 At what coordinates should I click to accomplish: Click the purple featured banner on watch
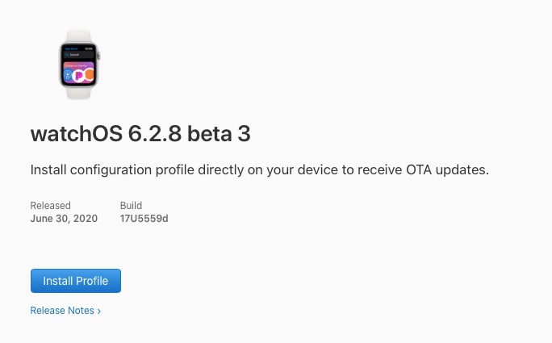coord(77,65)
